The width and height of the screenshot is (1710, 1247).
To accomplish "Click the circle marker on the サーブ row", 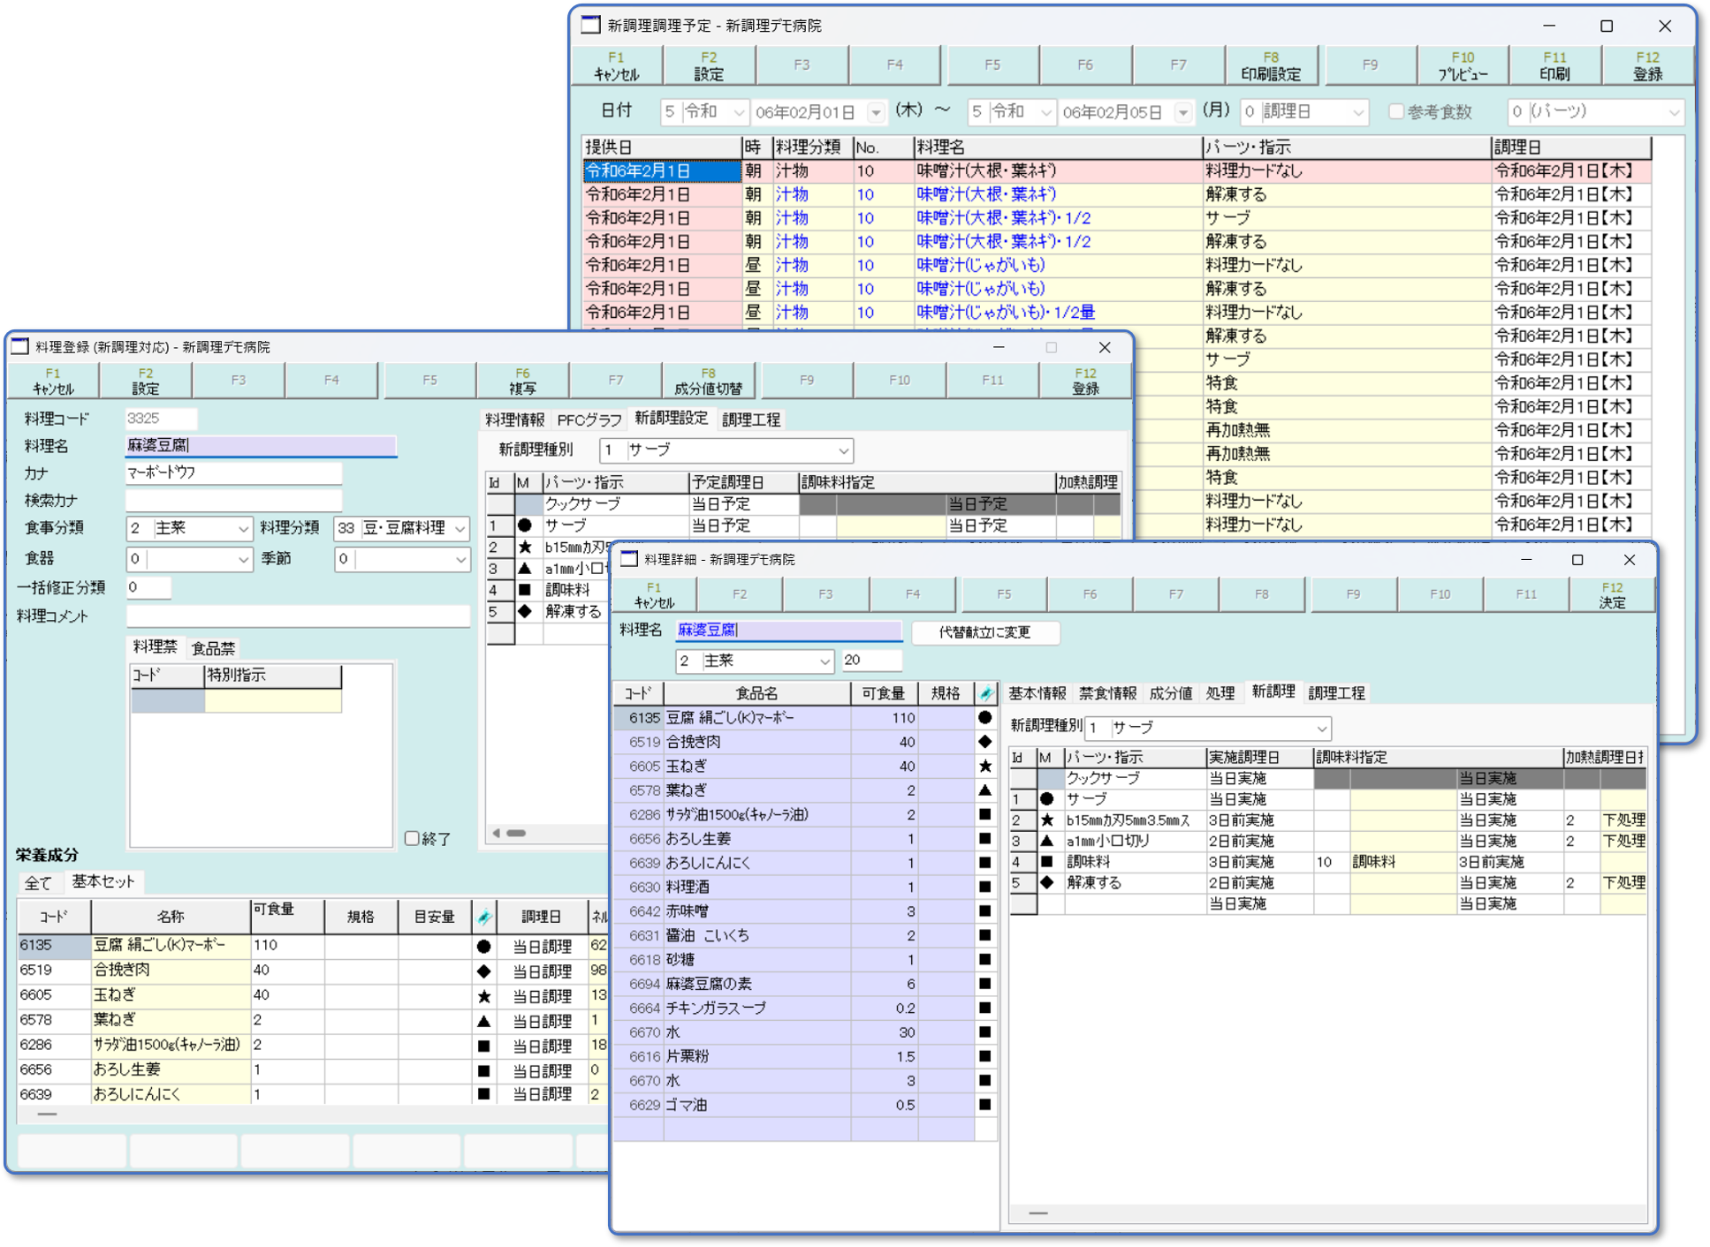I will pyautogui.click(x=1045, y=798).
